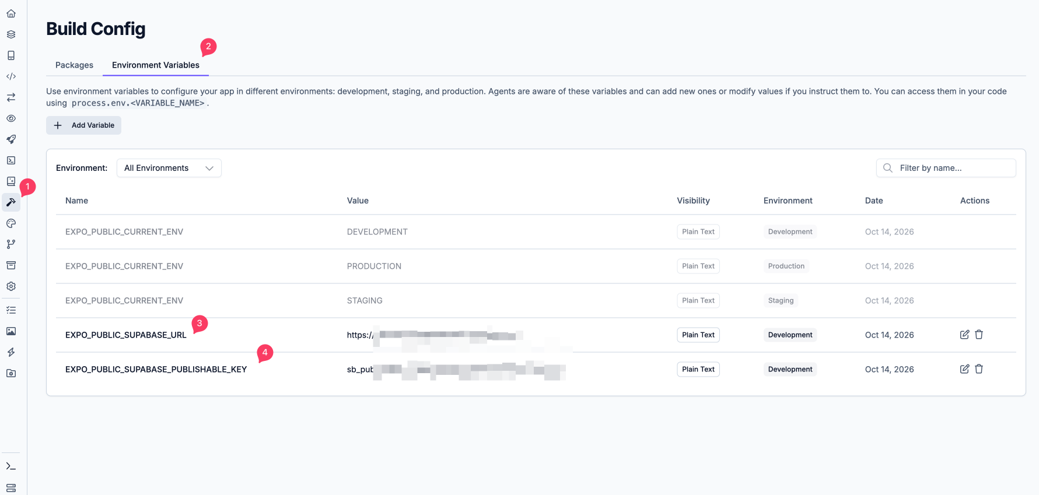Click Plain Text badge in STAGING row
The image size is (1039, 495).
pos(698,300)
